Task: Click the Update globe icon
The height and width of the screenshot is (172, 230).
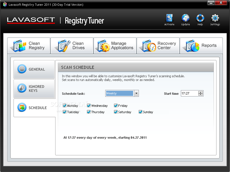Action: pyautogui.click(x=185, y=18)
